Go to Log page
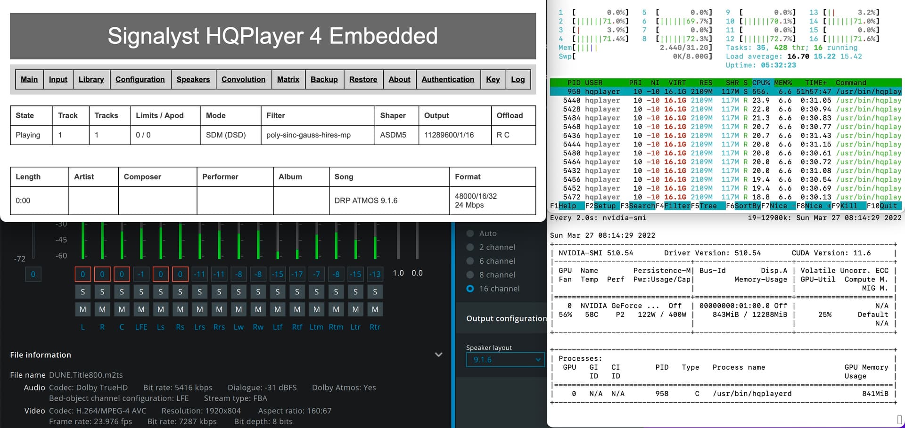This screenshot has width=905, height=428. click(518, 80)
